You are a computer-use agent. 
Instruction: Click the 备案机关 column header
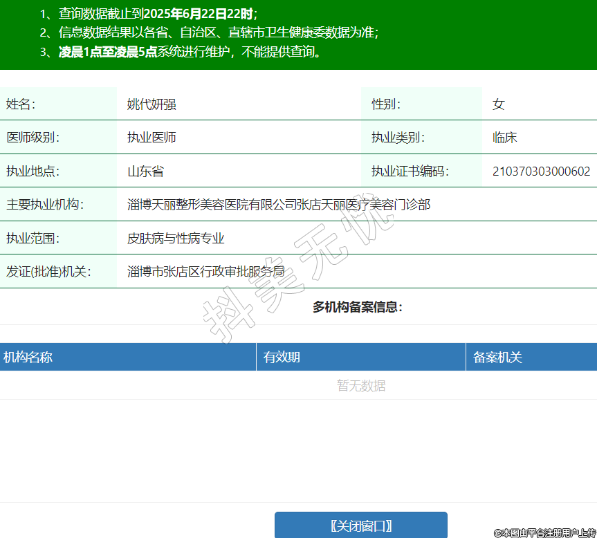point(497,358)
